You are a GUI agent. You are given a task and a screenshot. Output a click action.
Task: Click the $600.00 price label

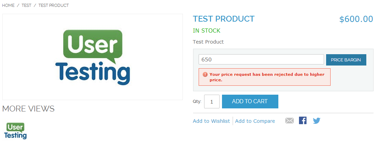coord(356,19)
